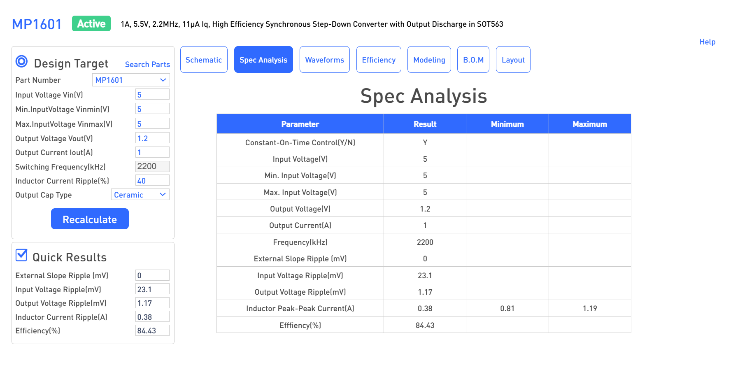Open the Modeling tab
This screenshot has width=747, height=377.
tap(429, 60)
